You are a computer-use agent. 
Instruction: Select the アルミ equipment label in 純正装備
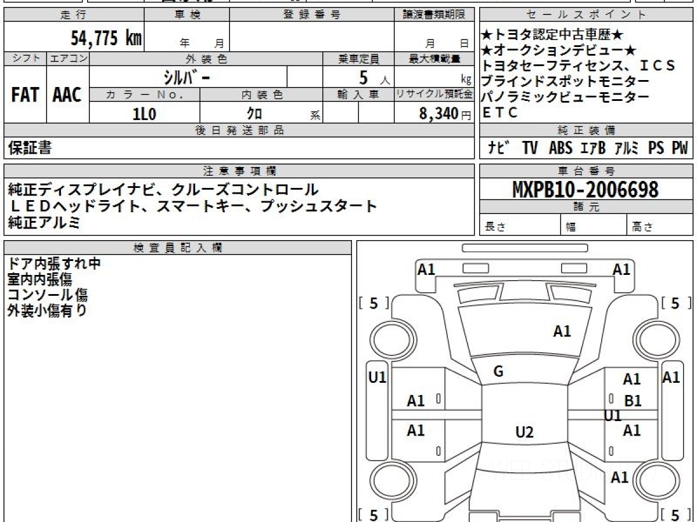pyautogui.click(x=627, y=148)
